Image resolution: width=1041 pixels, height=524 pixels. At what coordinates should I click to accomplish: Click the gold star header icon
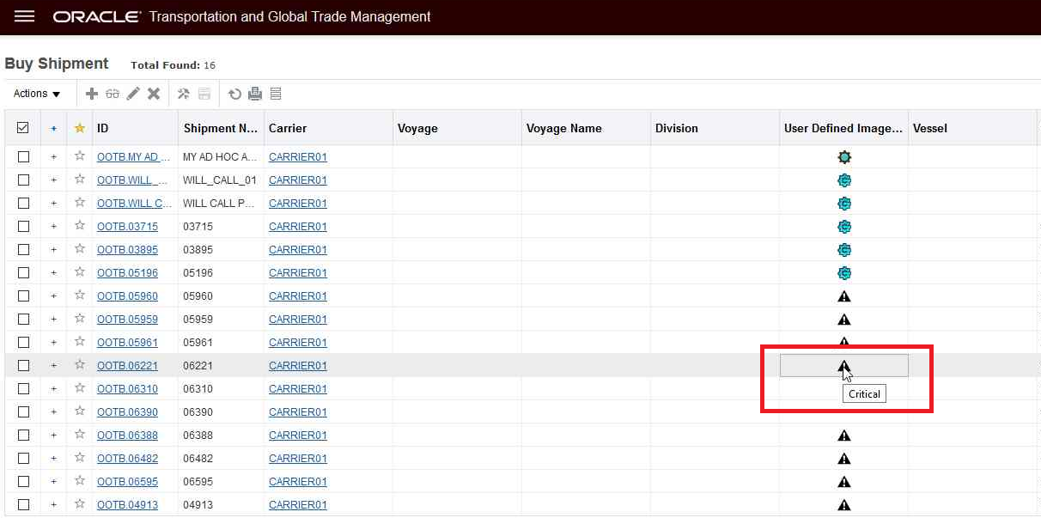pos(80,128)
